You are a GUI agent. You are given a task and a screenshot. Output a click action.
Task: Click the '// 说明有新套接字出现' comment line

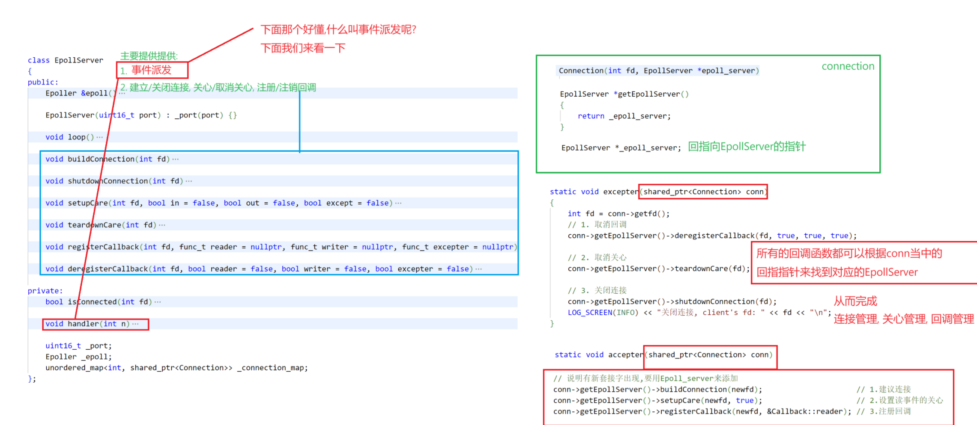(x=645, y=378)
